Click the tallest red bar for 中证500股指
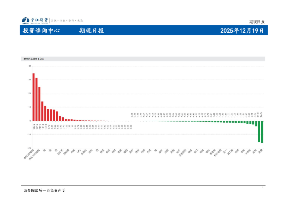Viewport: 293px width, 207px height. (33, 97)
